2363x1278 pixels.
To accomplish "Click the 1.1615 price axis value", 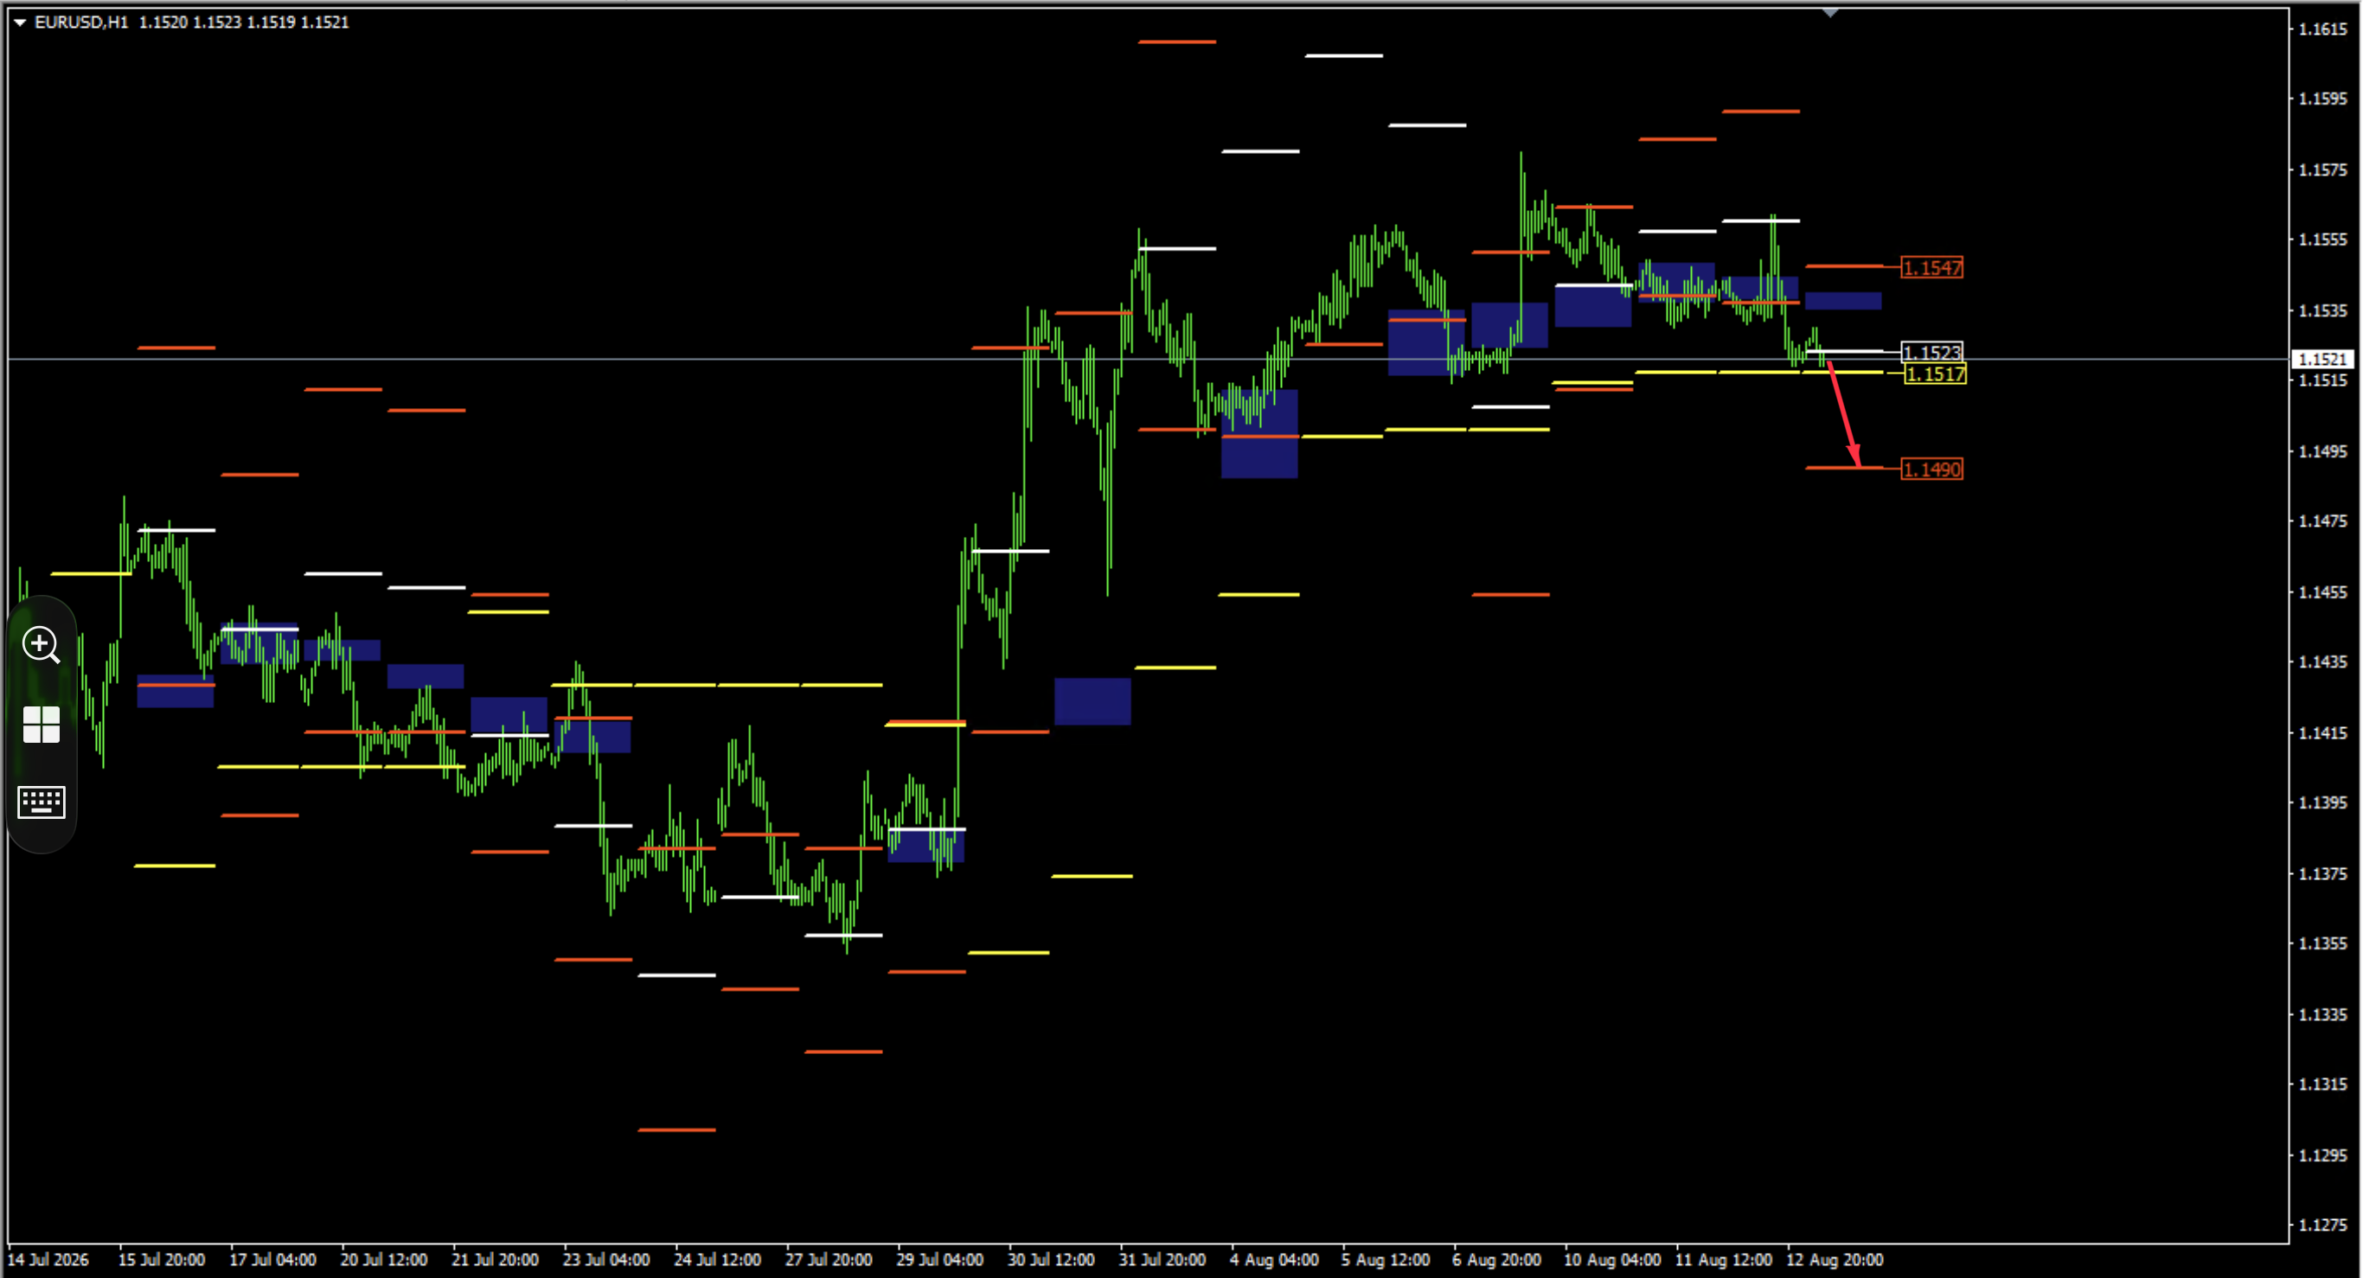I will (2322, 29).
